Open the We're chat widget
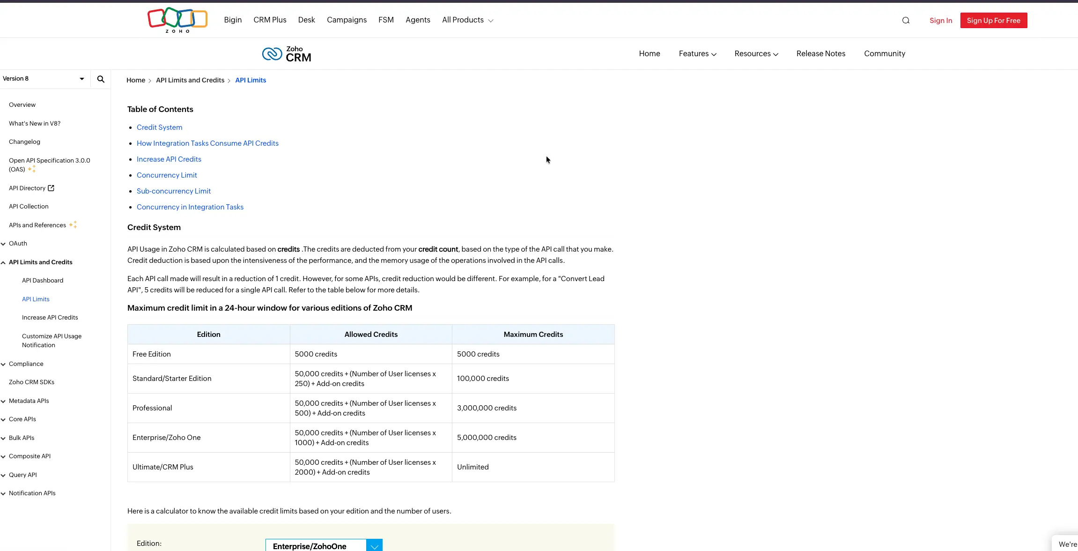1078x551 pixels. click(x=1066, y=544)
